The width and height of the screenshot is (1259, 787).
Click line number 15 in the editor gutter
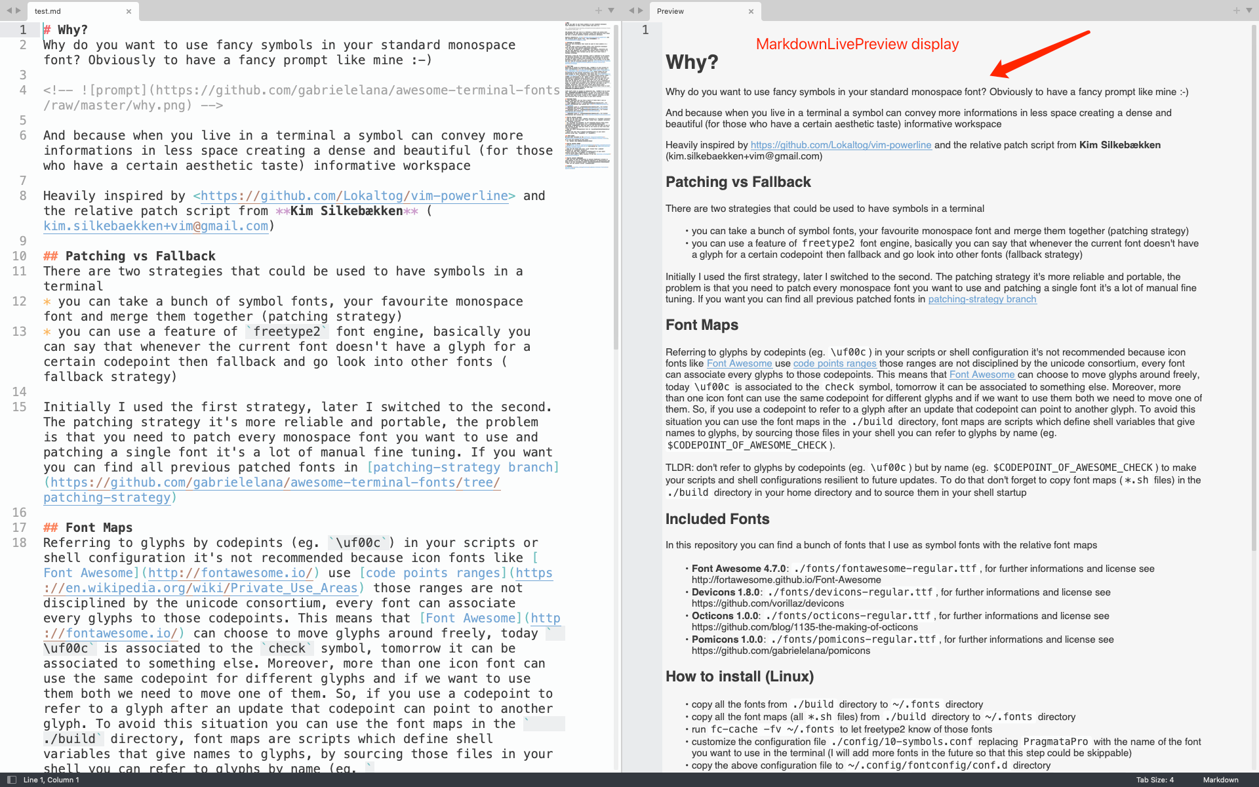coord(20,407)
